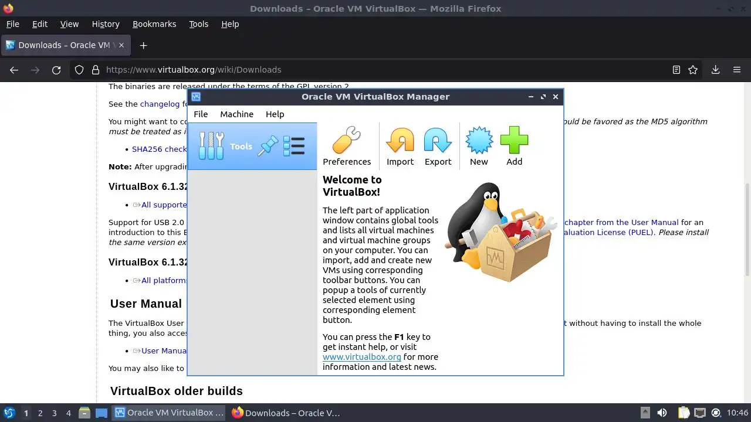
Task: Click the Import appliance icon
Action: (x=400, y=147)
